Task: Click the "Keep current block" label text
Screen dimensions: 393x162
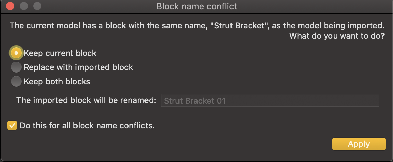Action: click(x=60, y=53)
